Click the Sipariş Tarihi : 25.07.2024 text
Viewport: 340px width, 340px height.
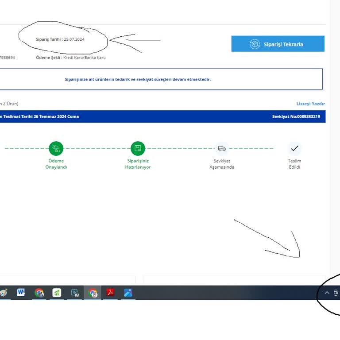(60, 39)
